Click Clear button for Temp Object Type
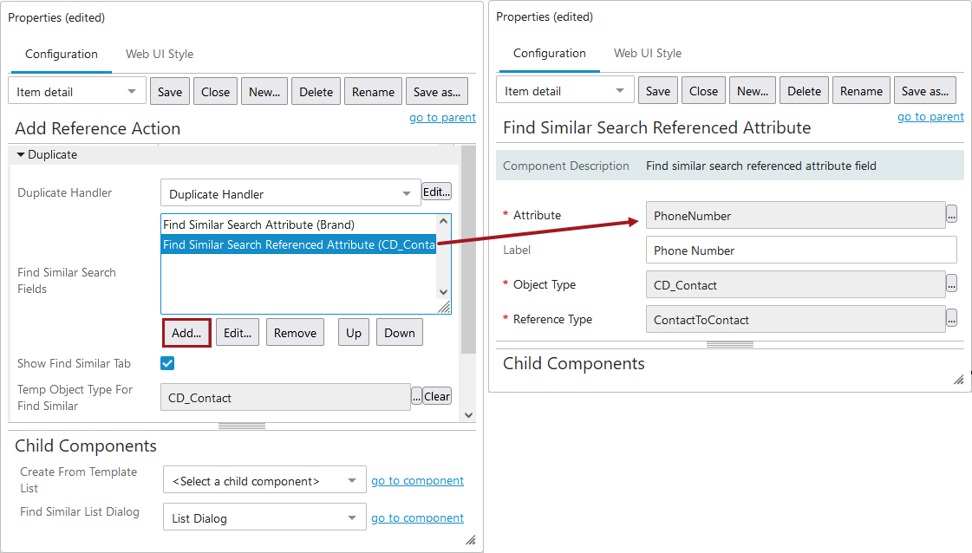Screen dimensions: 972x553 coord(437,397)
